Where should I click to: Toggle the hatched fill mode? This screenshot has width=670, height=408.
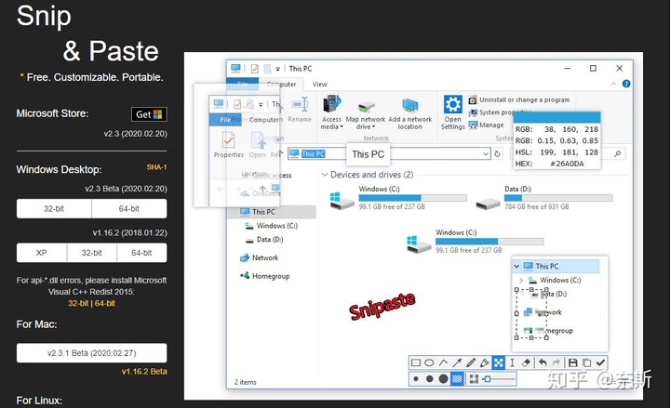[457, 378]
